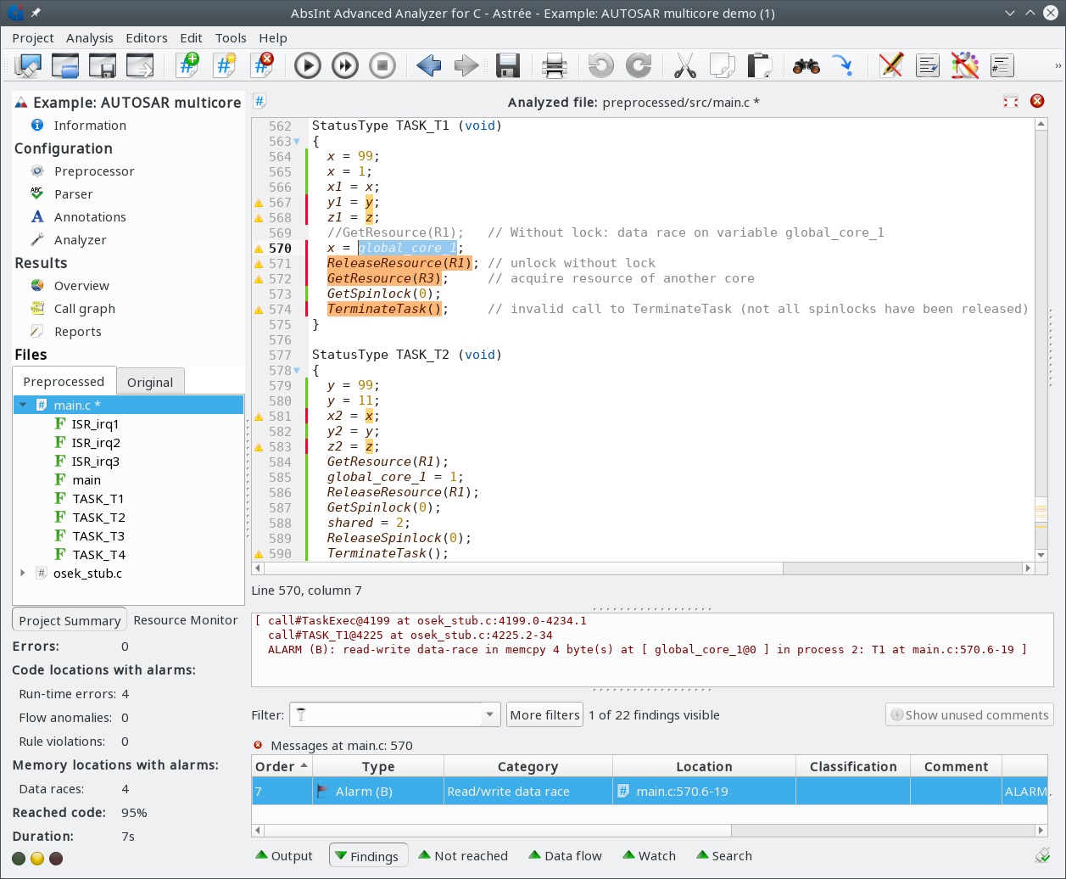Click the stop analysis button
Image resolution: width=1066 pixels, height=879 pixels.
(382, 65)
